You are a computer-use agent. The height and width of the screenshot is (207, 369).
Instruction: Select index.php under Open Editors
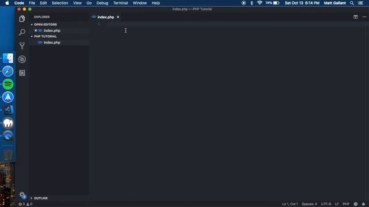click(52, 30)
